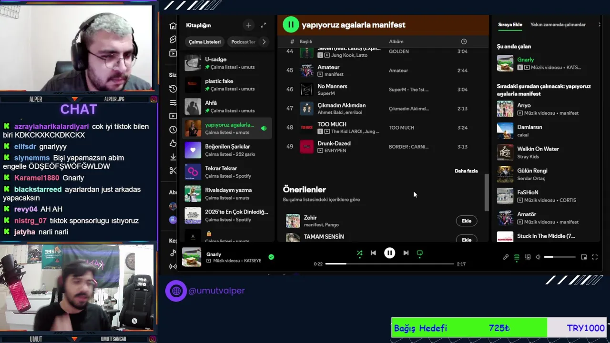Toggle repeat in the player bar
610x343 pixels.
click(419, 253)
